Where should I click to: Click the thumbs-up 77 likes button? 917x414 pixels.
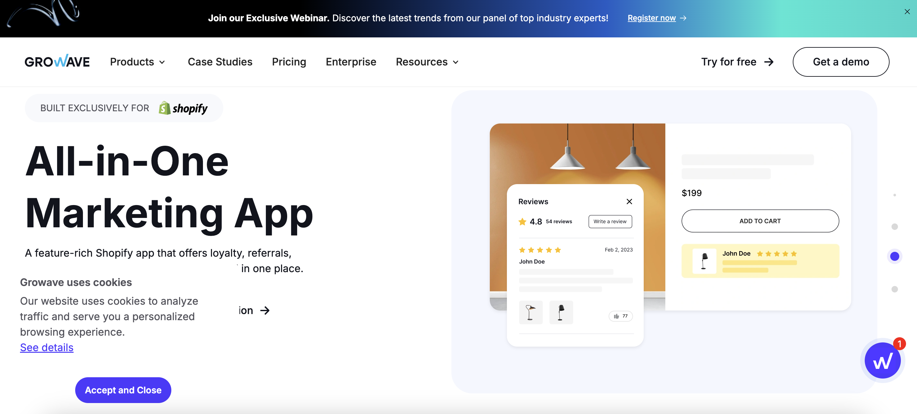click(x=620, y=316)
